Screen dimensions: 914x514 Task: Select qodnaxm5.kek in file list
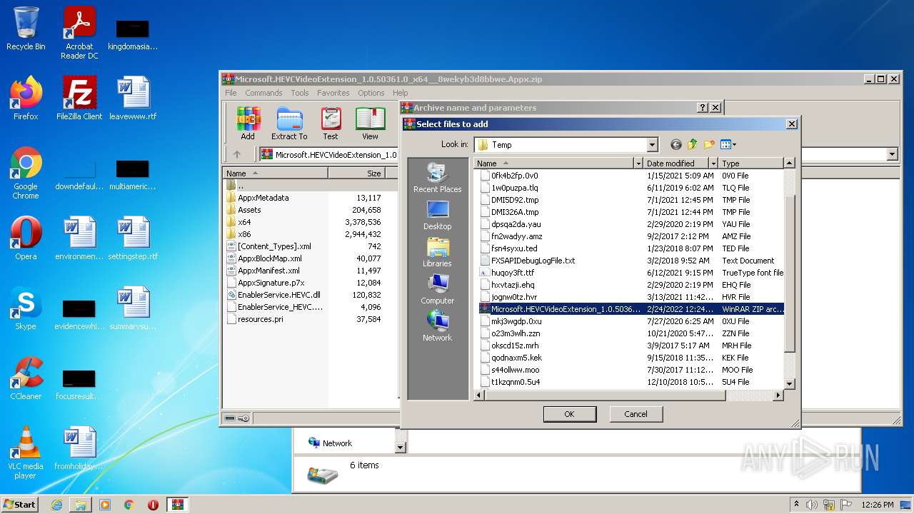(516, 358)
